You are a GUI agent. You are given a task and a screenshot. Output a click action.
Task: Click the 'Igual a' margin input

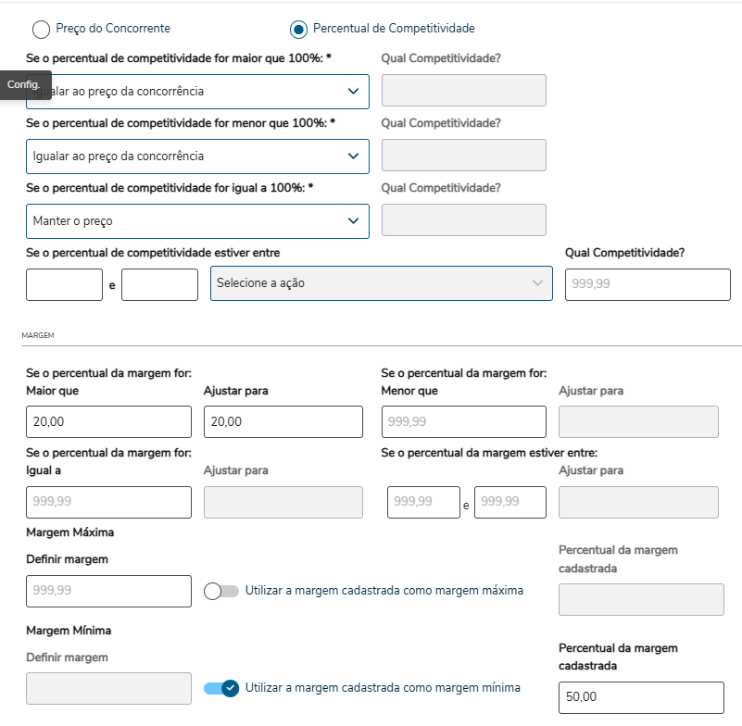pos(108,501)
